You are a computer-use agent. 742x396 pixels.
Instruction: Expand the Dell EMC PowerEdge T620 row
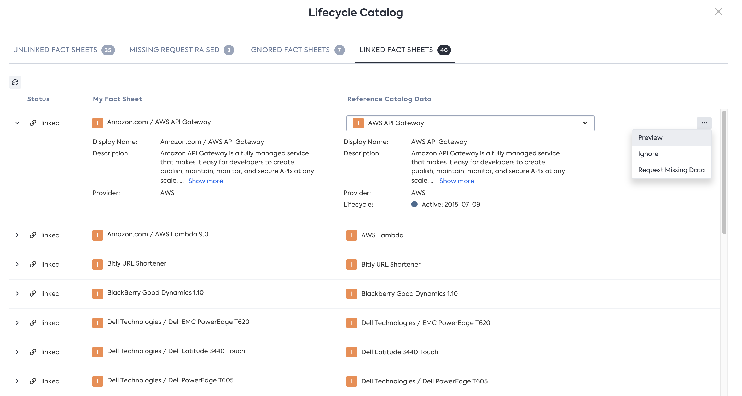click(x=17, y=323)
